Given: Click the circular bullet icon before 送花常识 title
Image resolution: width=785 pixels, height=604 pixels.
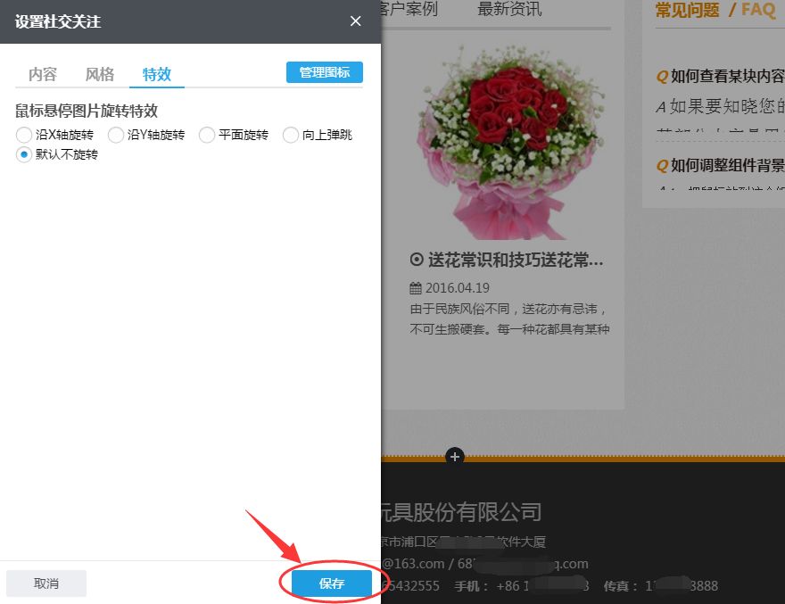Looking at the screenshot, I should point(416,260).
